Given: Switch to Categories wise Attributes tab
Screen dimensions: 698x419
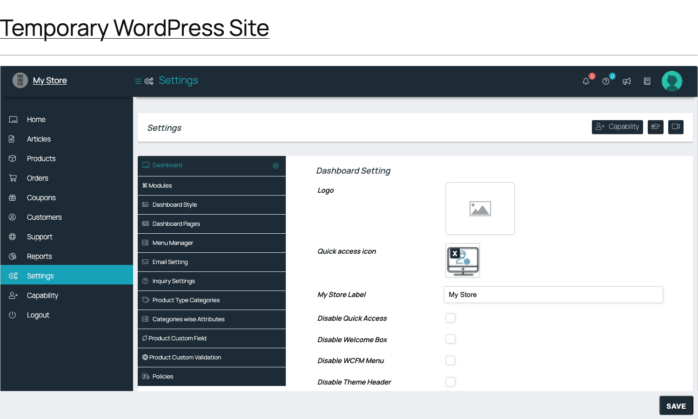Looking at the screenshot, I should click(212, 319).
